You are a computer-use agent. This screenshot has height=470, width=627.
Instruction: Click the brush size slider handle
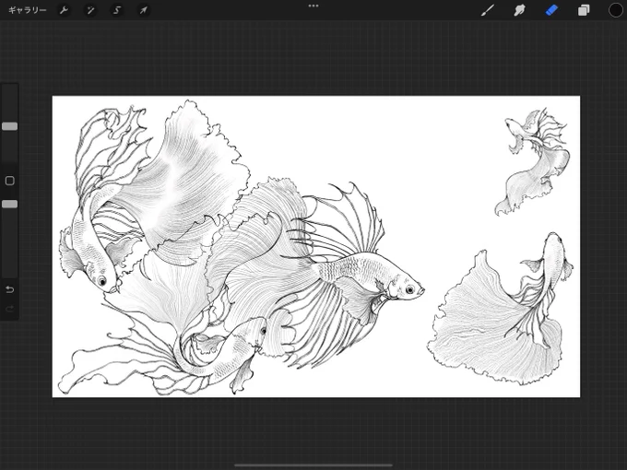point(9,126)
